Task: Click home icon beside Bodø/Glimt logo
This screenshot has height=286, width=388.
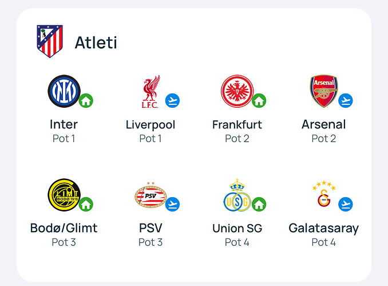Action: pos(86,204)
